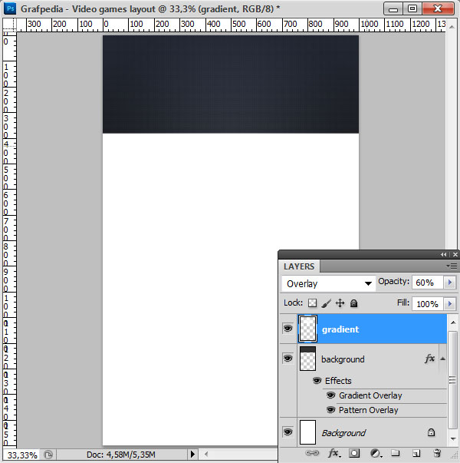Hide the Gradient Overlay effect
This screenshot has width=460, height=463.
[331, 395]
